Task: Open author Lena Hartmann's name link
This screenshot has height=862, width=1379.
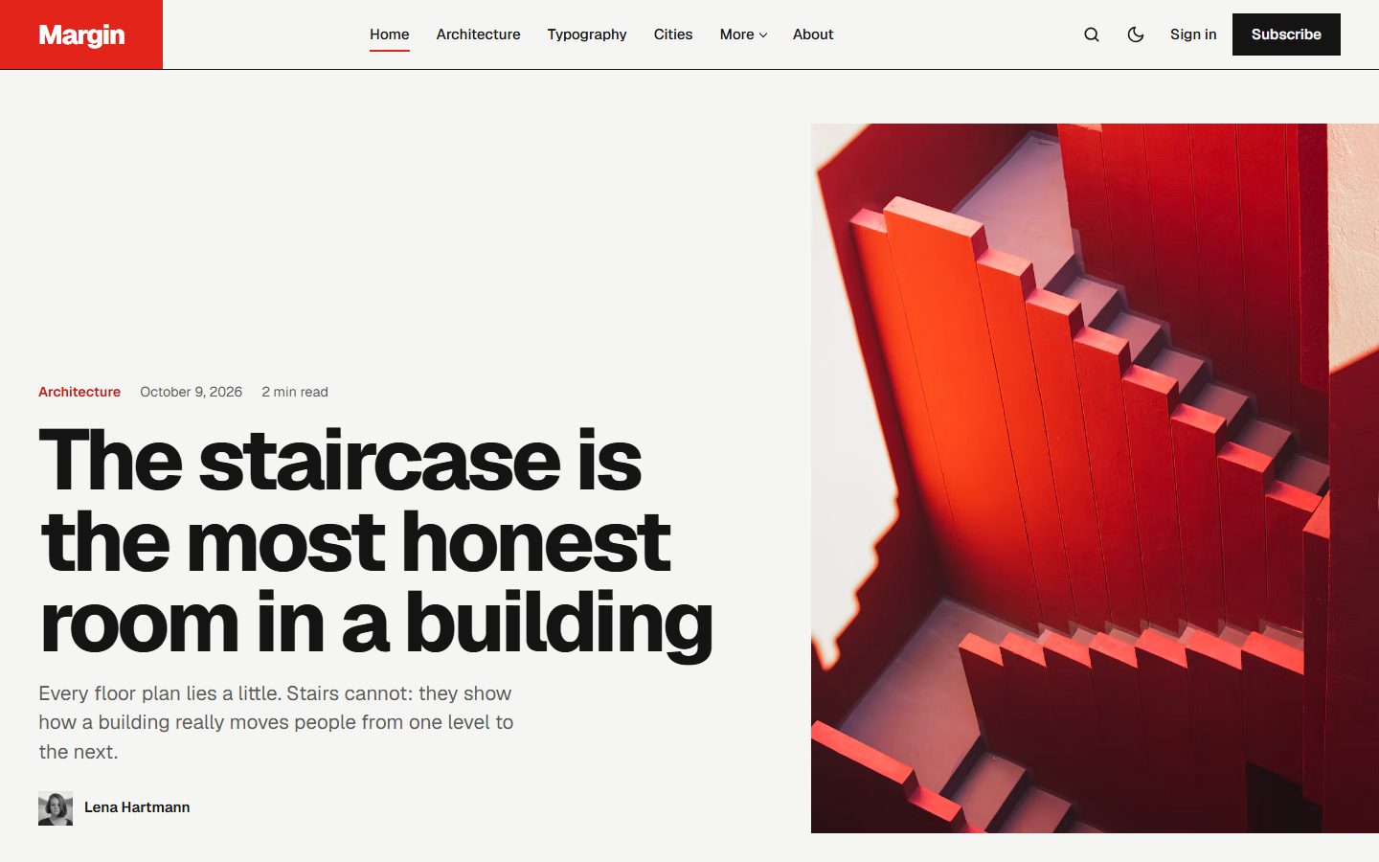Action: click(137, 807)
